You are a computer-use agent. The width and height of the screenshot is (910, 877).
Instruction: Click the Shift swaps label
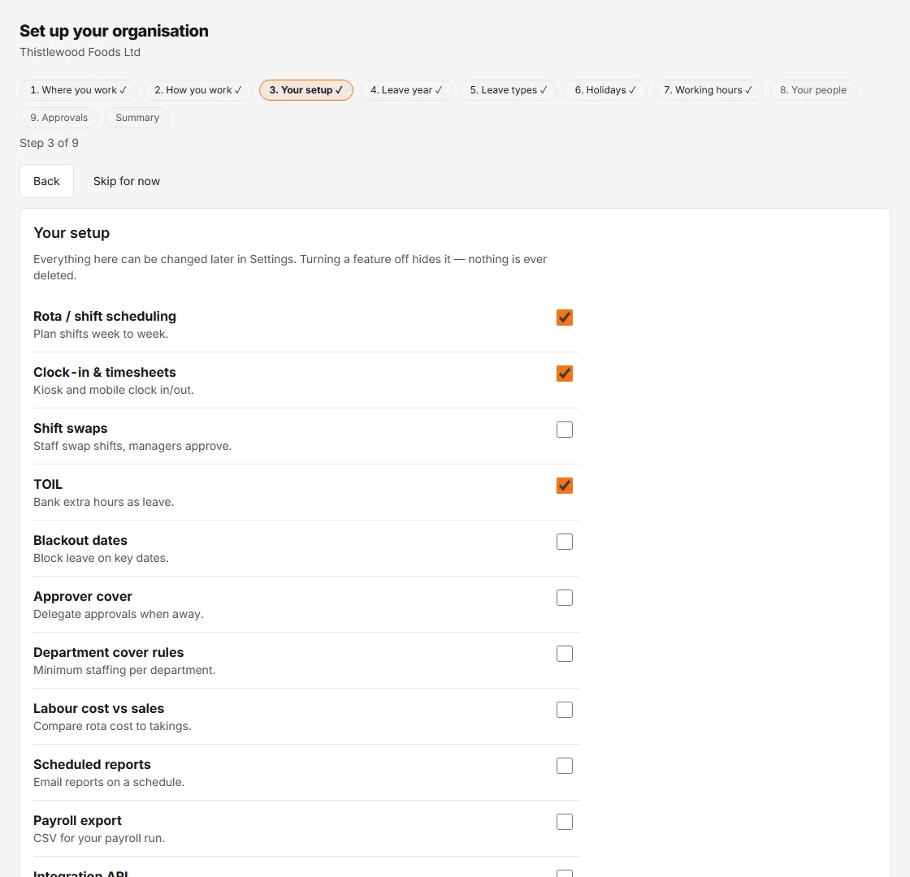(x=70, y=428)
